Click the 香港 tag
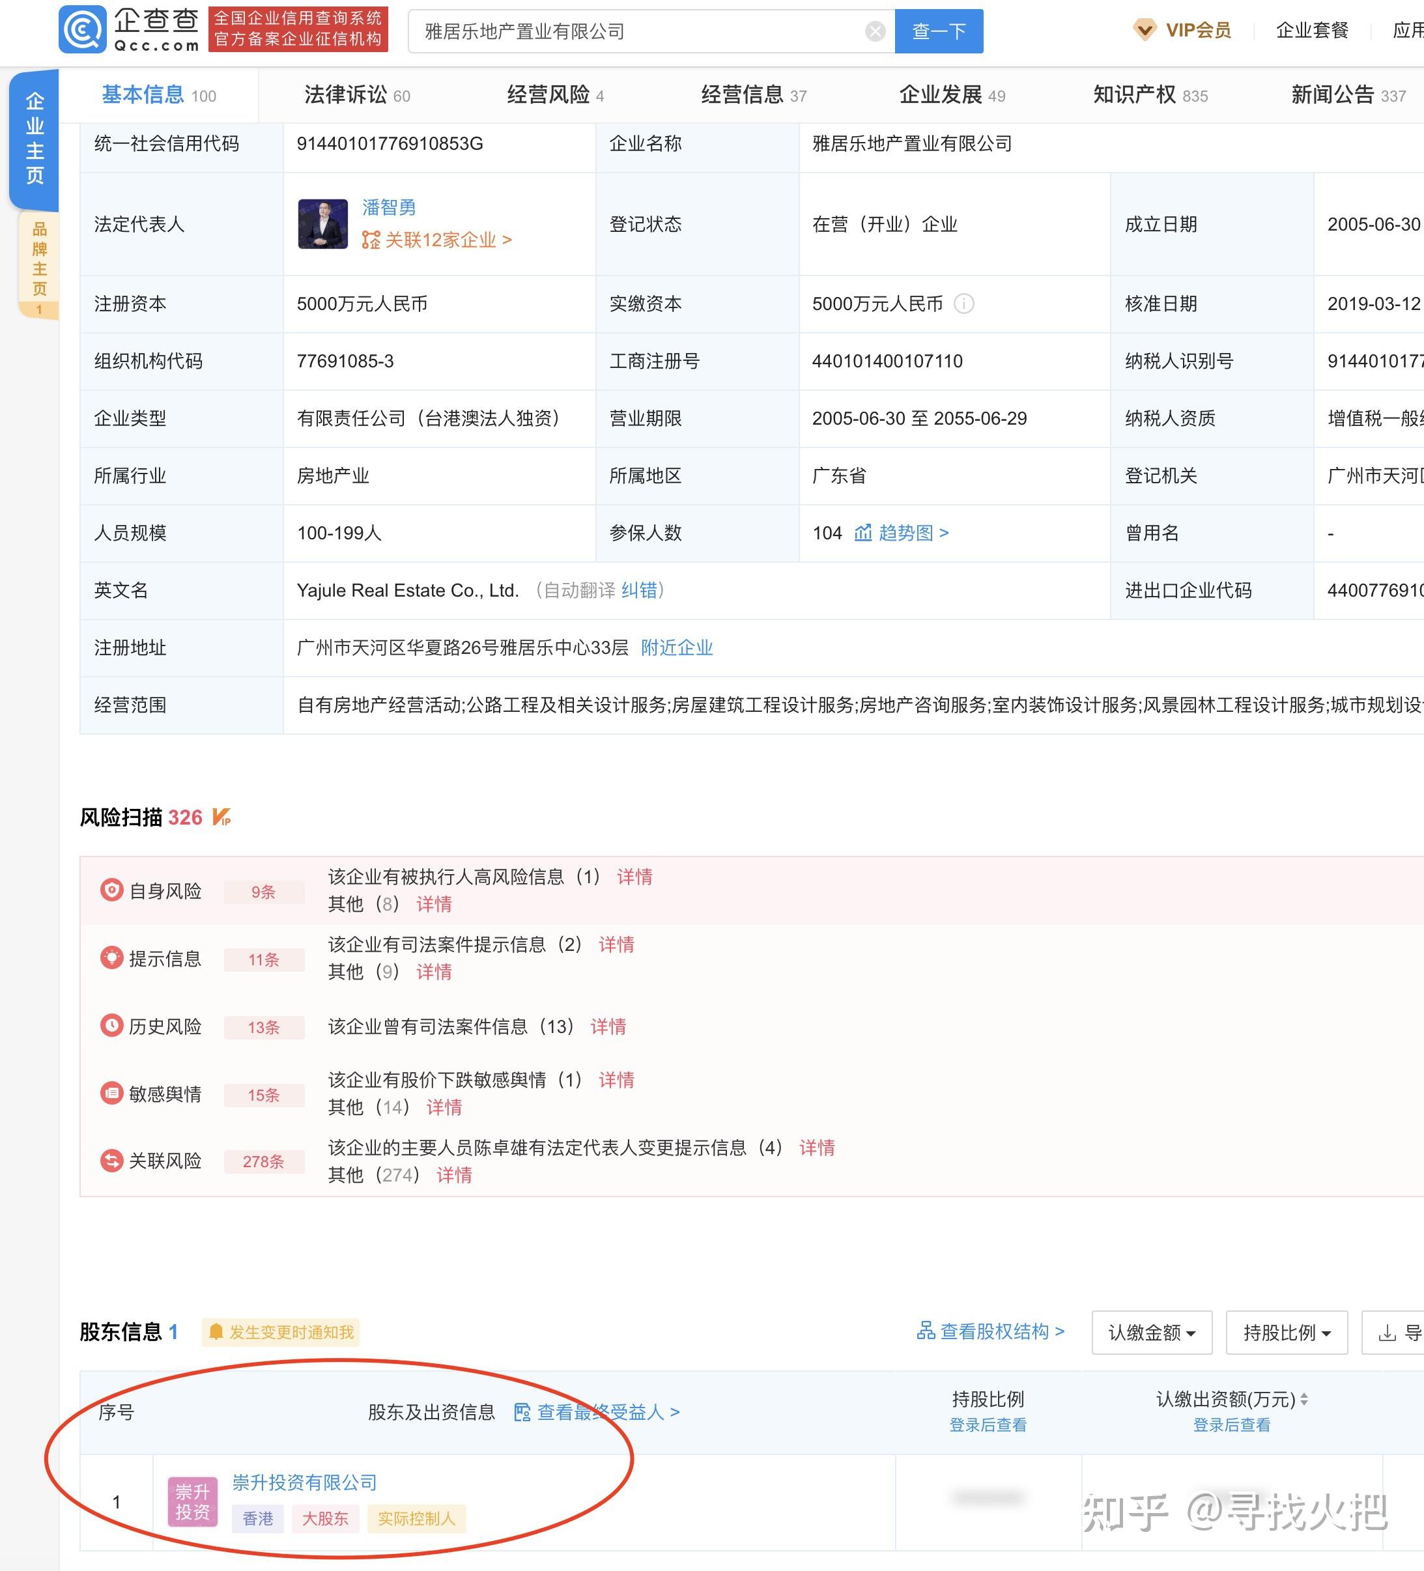Screen dimensions: 1424x1571 (258, 1518)
